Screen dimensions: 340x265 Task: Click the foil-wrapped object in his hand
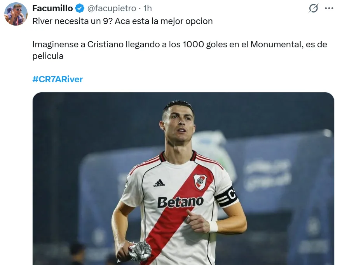pos(139,251)
